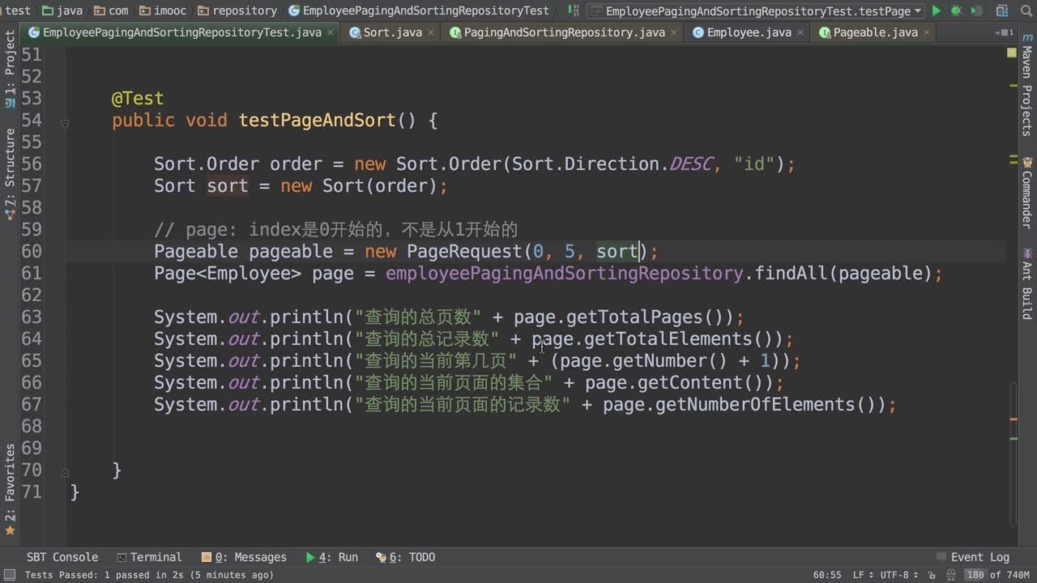
Task: Click the 'imooc' breadcrumb package
Action: click(163, 11)
